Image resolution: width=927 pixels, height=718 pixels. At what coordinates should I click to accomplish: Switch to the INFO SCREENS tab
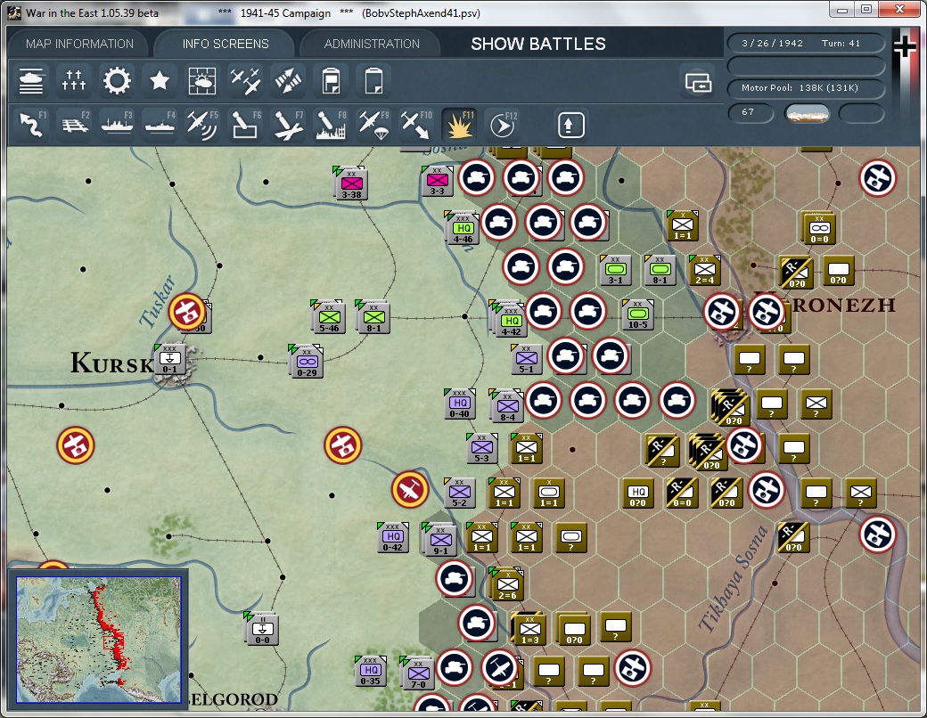click(x=226, y=44)
